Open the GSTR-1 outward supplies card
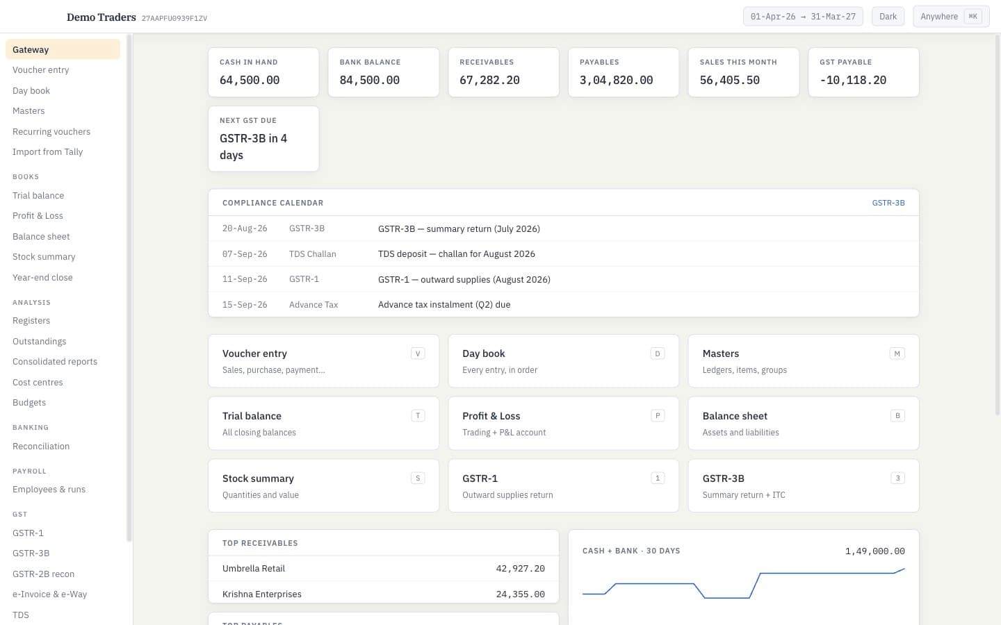1001x625 pixels. click(x=564, y=486)
